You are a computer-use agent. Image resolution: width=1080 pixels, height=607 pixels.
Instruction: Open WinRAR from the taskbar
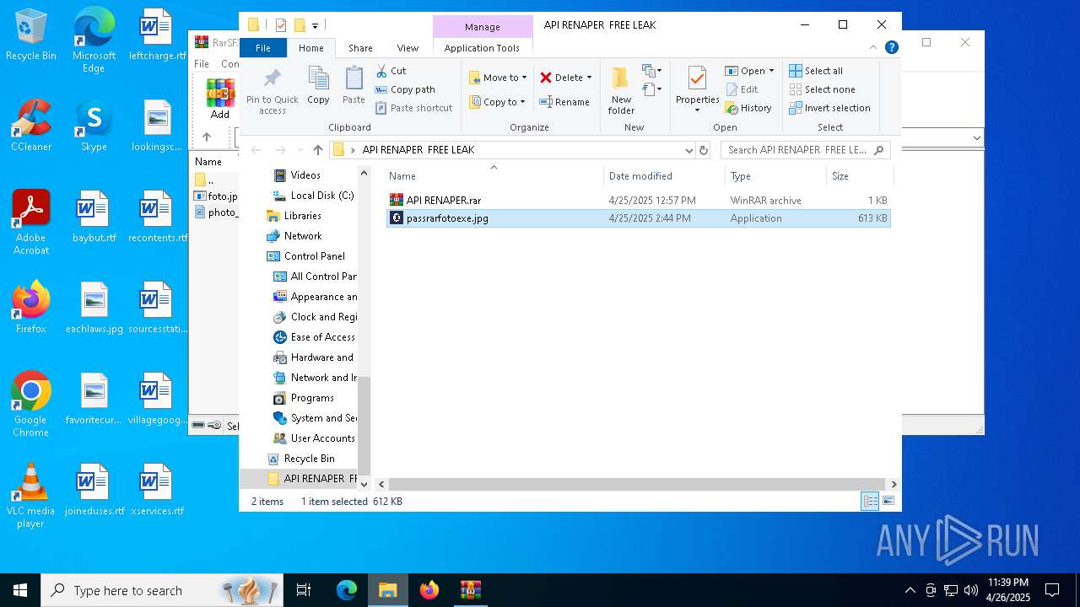click(x=471, y=590)
